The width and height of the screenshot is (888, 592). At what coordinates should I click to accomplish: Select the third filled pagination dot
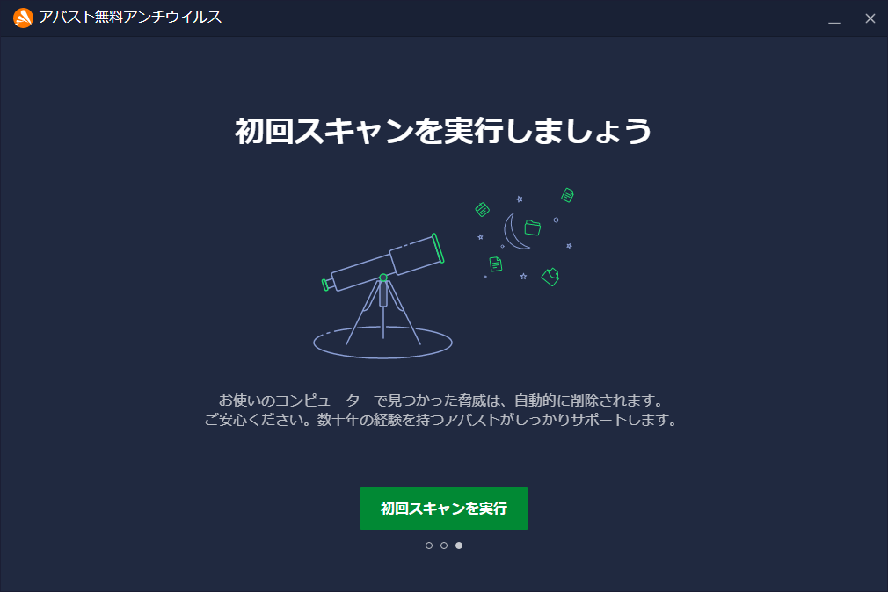(x=459, y=545)
